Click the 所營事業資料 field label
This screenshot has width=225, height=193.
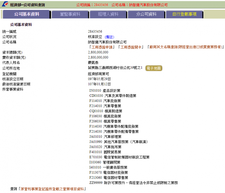point(13,89)
